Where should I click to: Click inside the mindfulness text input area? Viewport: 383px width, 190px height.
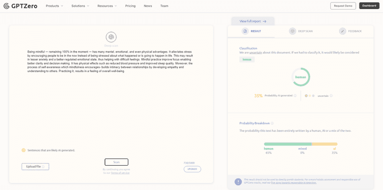coord(111,97)
